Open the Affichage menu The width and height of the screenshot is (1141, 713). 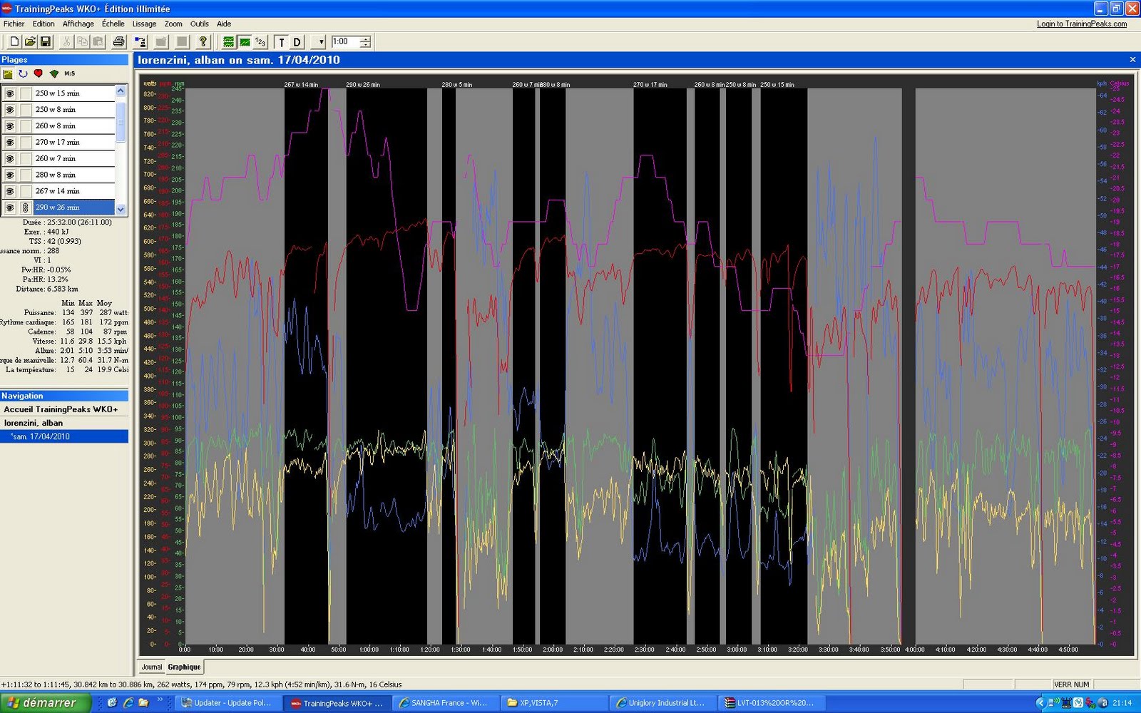(78, 24)
